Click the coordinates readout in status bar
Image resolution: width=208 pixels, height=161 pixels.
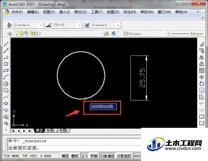[x=28, y=156]
